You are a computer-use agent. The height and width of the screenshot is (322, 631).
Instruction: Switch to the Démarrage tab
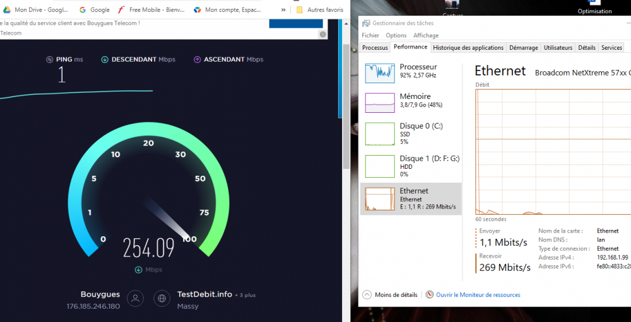tap(524, 48)
